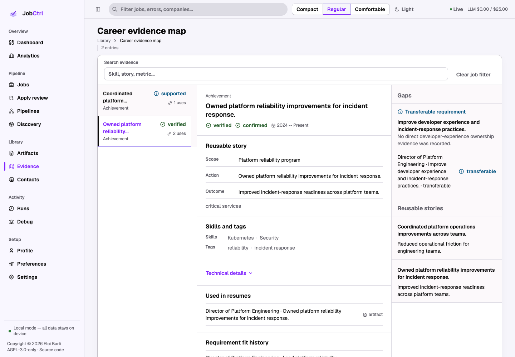Click the Transferable requirement heading

click(x=435, y=112)
